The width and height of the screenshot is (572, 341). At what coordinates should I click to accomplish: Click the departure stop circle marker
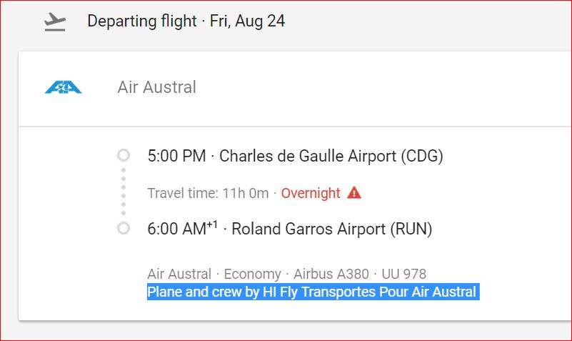coord(124,155)
